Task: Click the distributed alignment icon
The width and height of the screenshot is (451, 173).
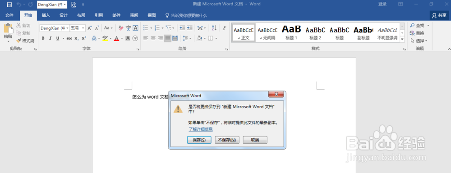Action: (175, 38)
